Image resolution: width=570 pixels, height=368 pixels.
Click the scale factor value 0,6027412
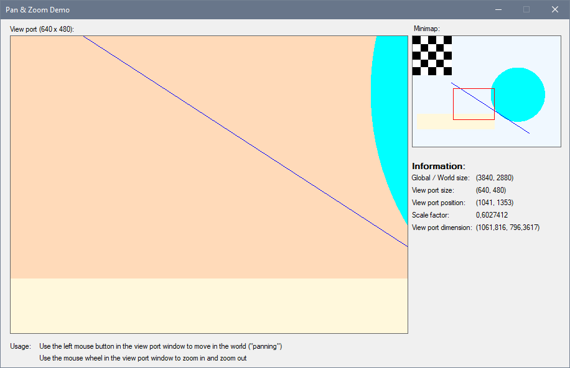492,215
